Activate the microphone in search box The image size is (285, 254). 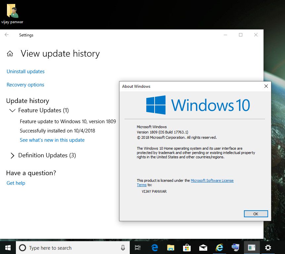(123, 248)
